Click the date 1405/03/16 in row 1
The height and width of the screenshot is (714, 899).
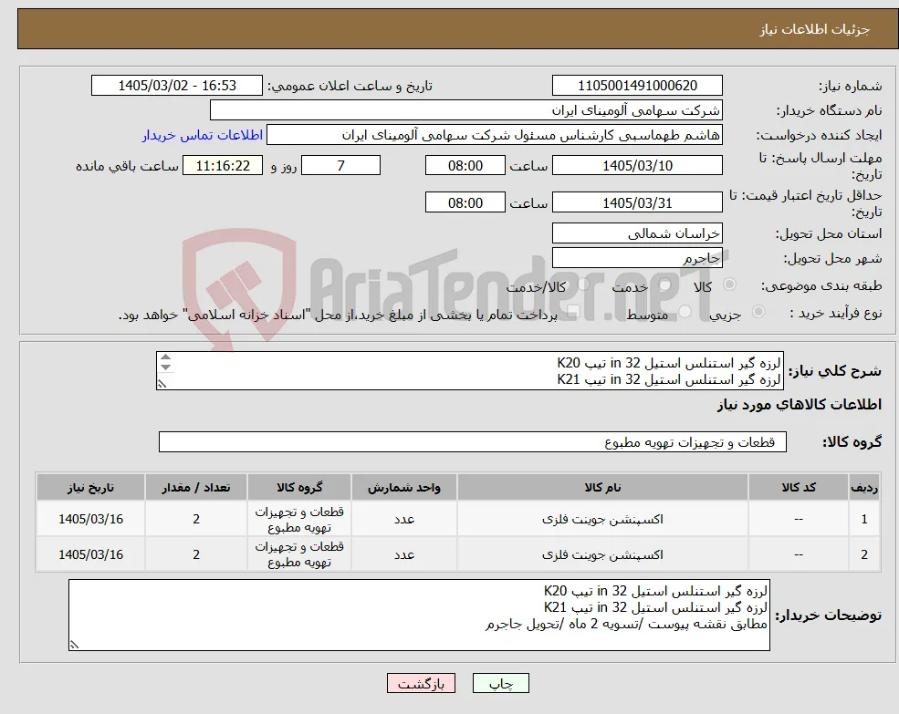click(90, 519)
